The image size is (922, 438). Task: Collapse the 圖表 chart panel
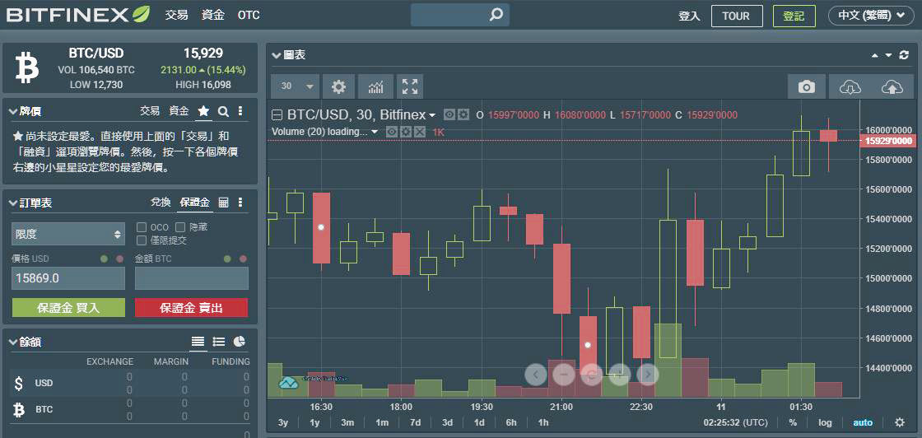[x=277, y=55]
